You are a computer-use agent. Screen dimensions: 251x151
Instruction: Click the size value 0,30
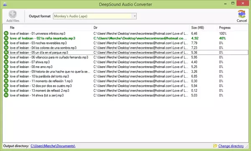pyautogui.click(x=194, y=81)
